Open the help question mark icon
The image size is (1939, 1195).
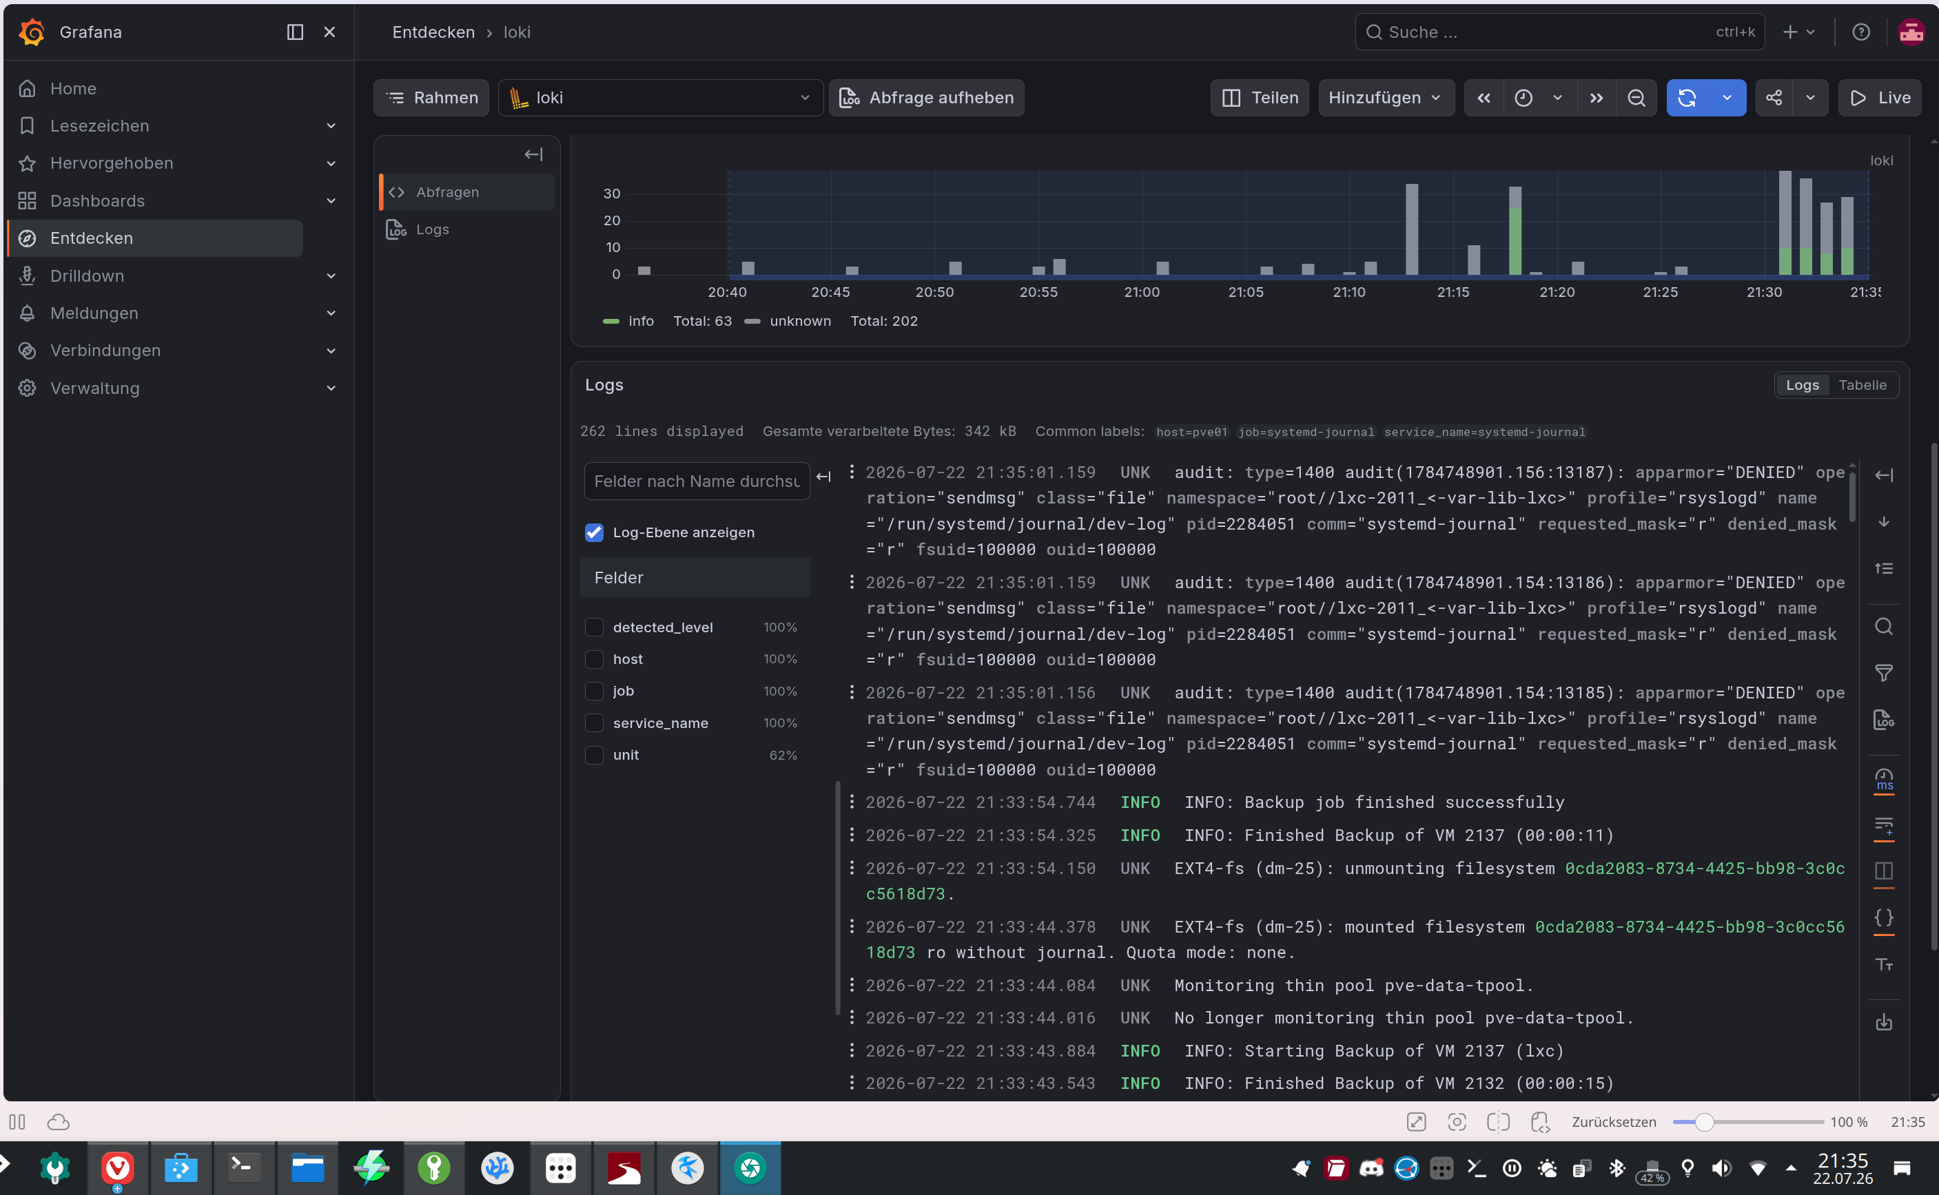pos(1860,32)
